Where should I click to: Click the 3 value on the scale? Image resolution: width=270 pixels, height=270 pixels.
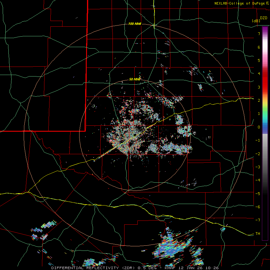(x=259, y=87)
